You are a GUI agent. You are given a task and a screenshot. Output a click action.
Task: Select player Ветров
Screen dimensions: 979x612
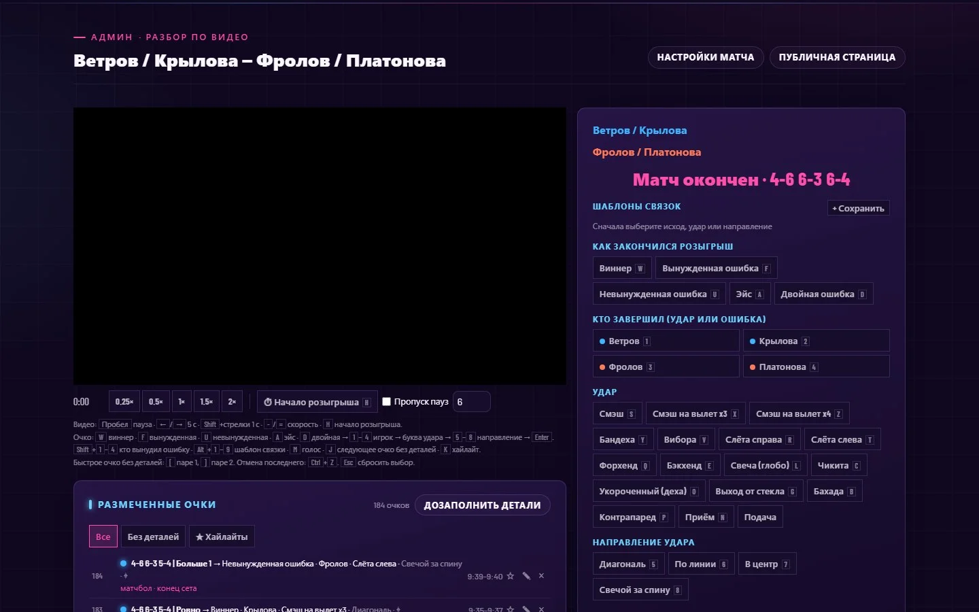[666, 341]
